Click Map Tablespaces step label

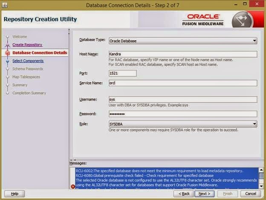26,77
